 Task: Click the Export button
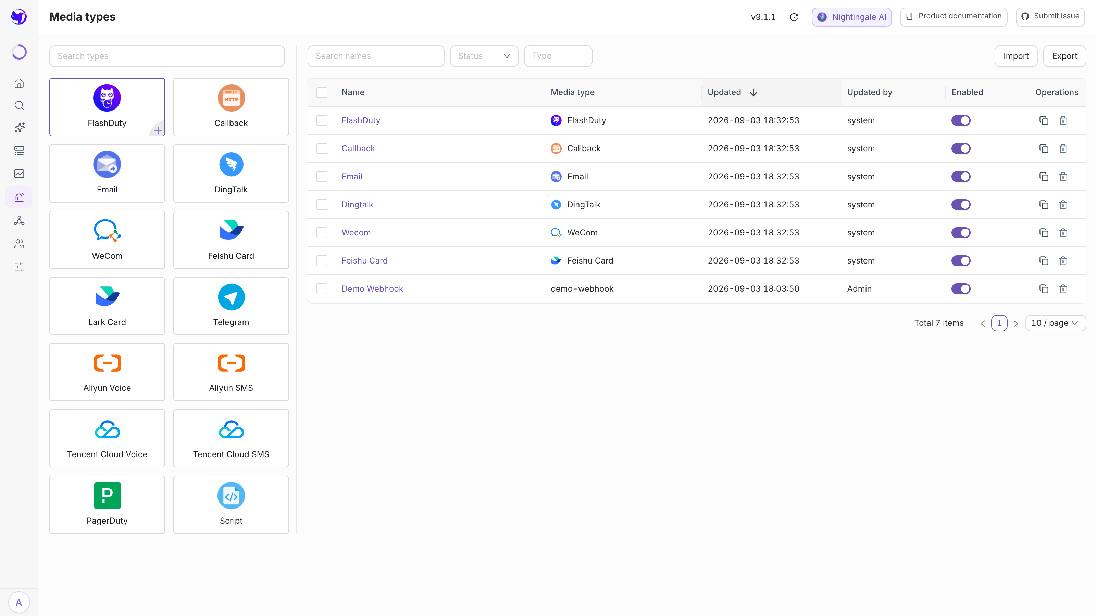(1064, 56)
